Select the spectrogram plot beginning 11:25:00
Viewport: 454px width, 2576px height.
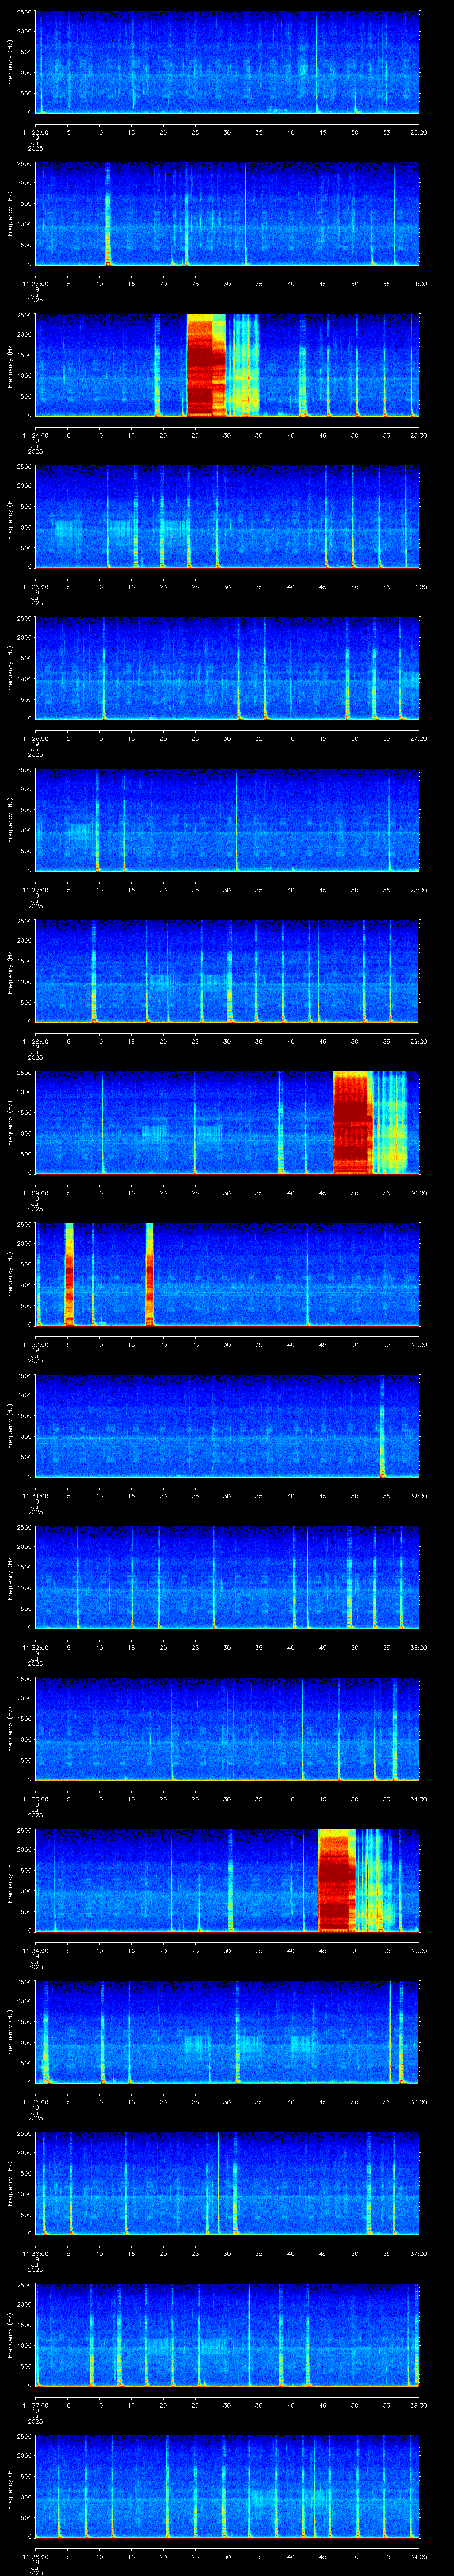227,517
